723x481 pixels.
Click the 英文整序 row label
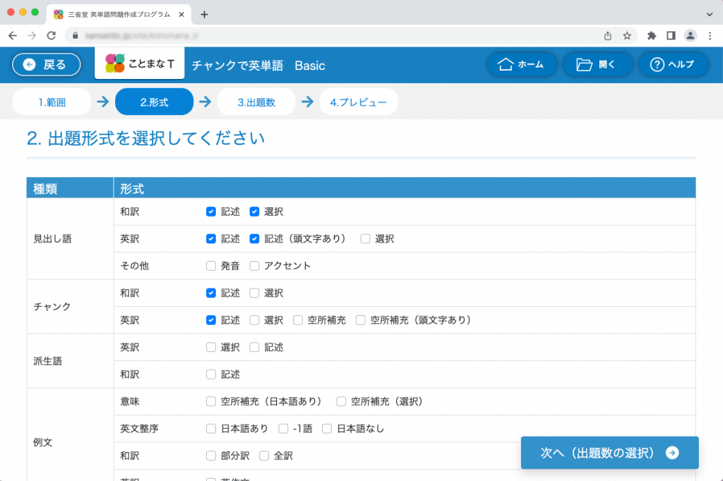pos(139,429)
